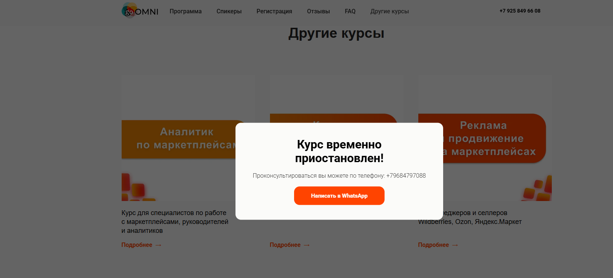Follow Подробнее under the Аналитик course
This screenshot has height=278, width=613.
click(x=141, y=245)
